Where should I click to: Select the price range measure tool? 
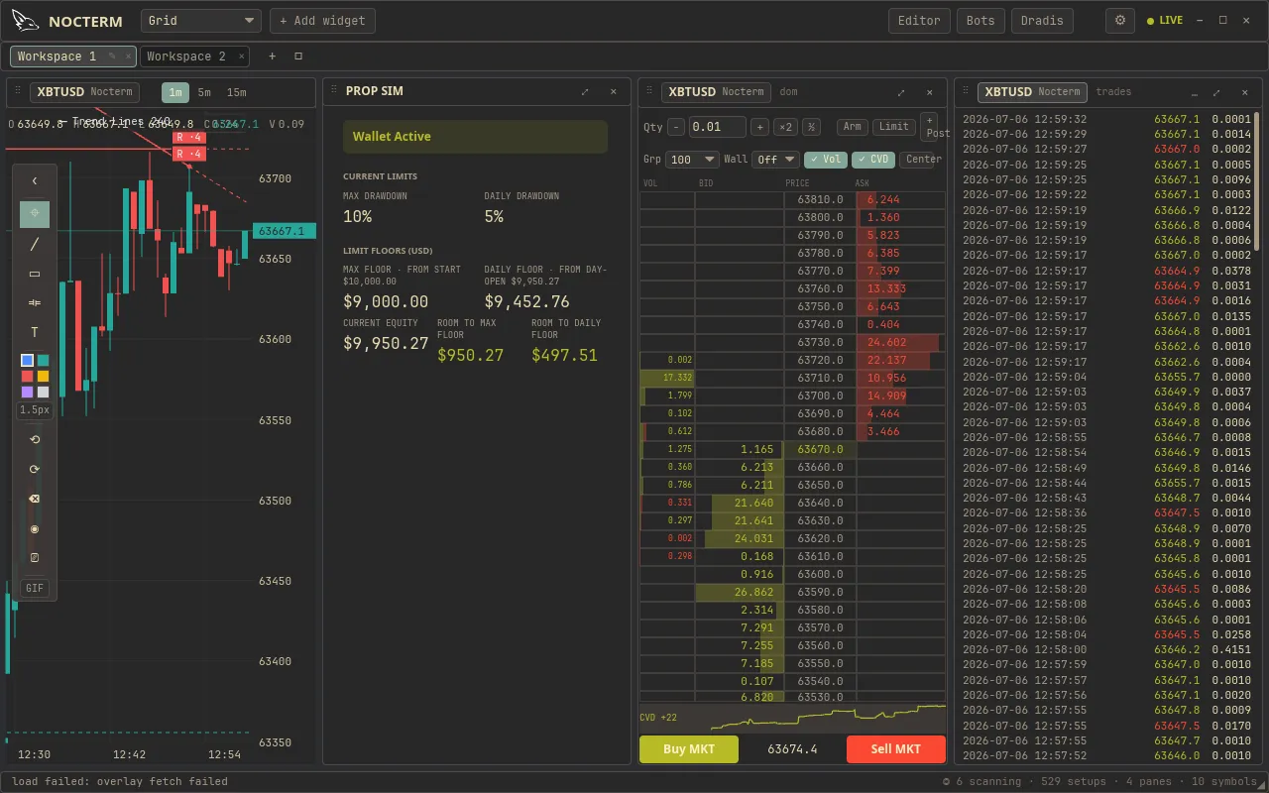35,302
